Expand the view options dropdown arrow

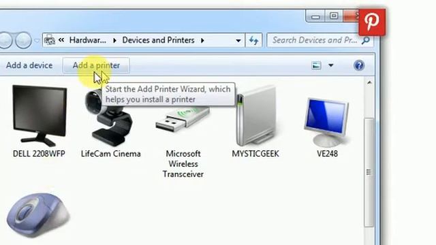[330, 65]
